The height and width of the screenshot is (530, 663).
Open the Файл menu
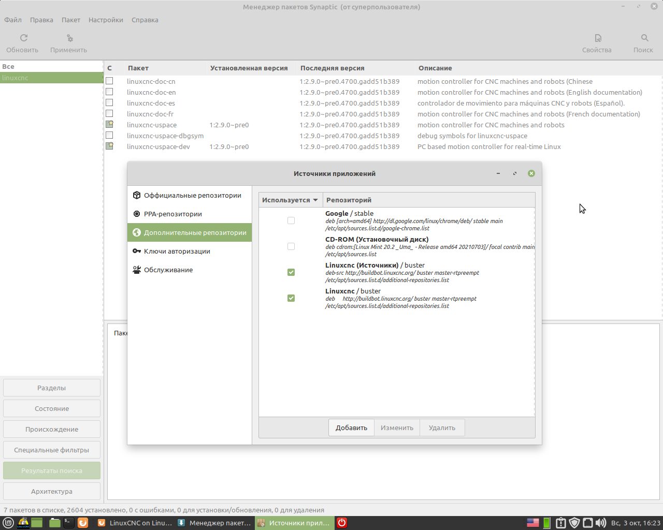[x=13, y=20]
